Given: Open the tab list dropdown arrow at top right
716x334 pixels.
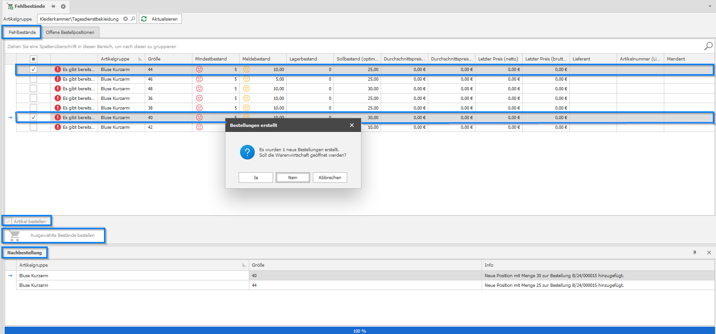Looking at the screenshot, I should [710, 6].
